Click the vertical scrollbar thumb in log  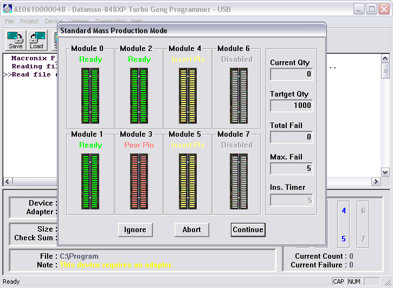click(x=385, y=71)
